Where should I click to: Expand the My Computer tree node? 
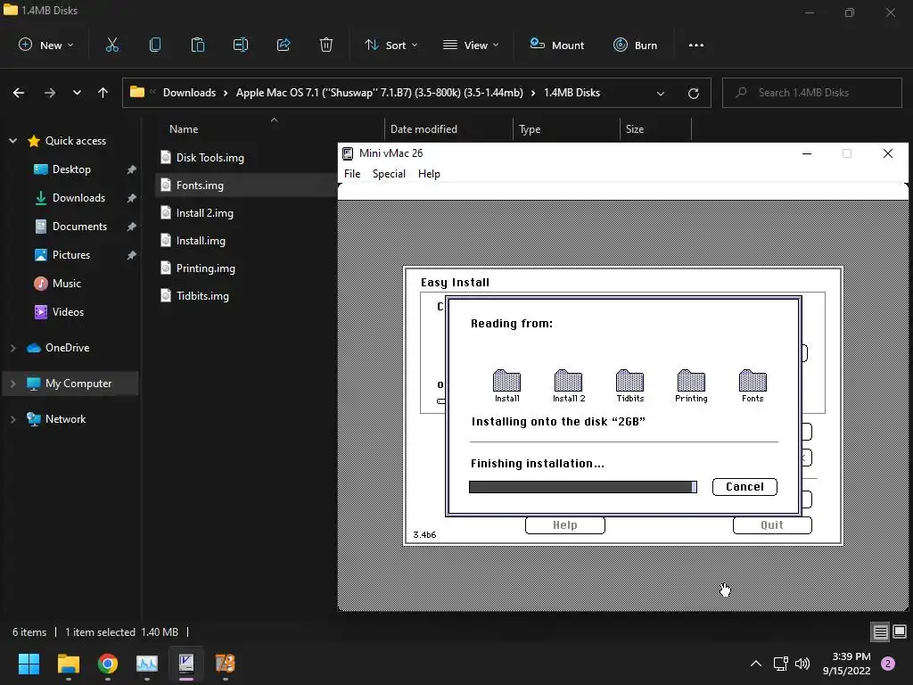pyautogui.click(x=12, y=384)
